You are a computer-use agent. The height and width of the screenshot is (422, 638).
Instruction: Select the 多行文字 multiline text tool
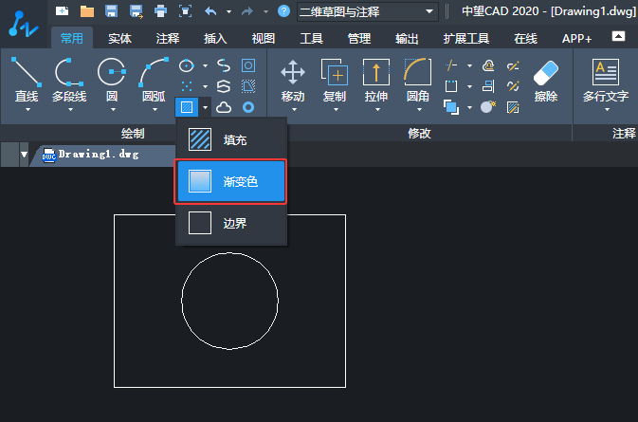[x=606, y=82]
